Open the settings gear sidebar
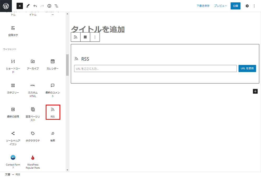261x183 pixels. coord(247,6)
